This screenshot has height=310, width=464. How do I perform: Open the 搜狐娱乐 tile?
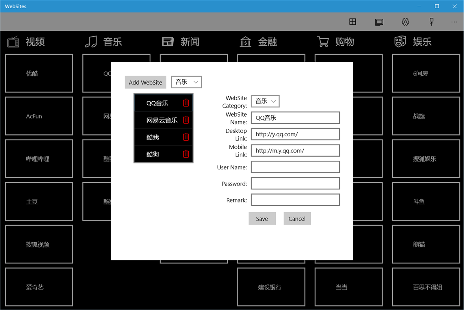coord(426,159)
